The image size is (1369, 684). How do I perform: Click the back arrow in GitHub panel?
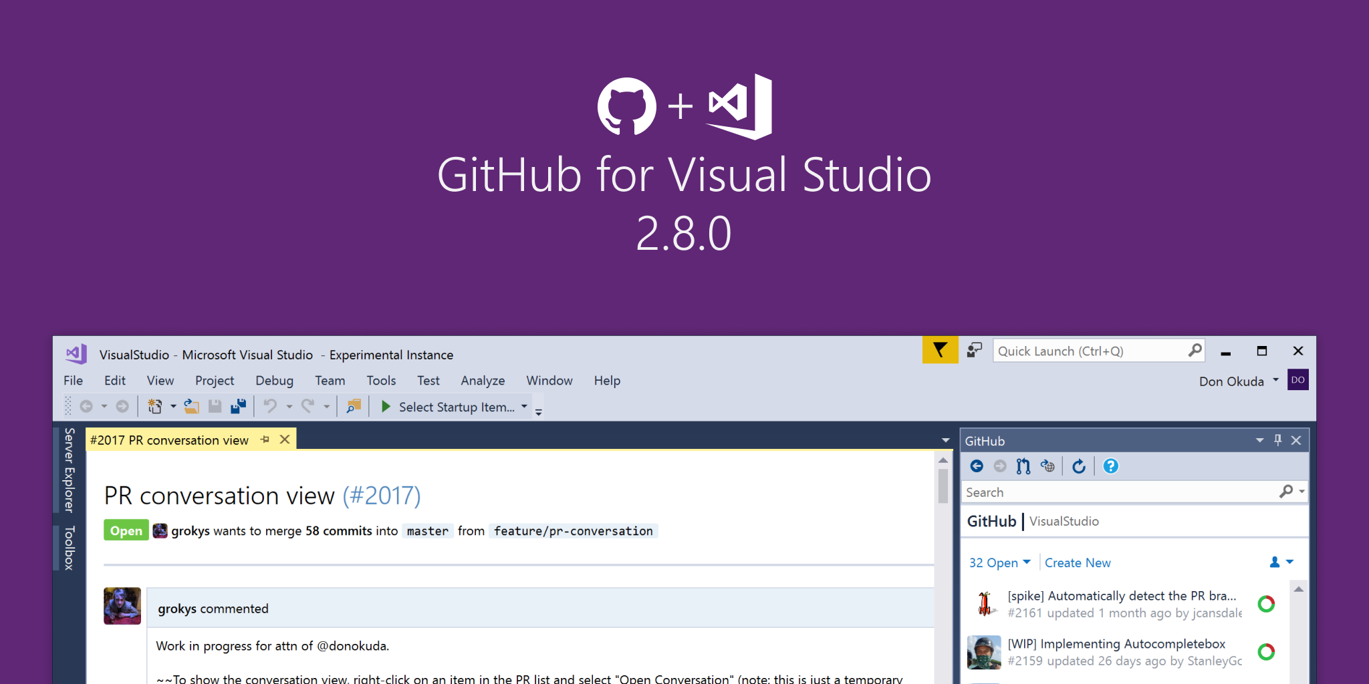click(x=977, y=466)
